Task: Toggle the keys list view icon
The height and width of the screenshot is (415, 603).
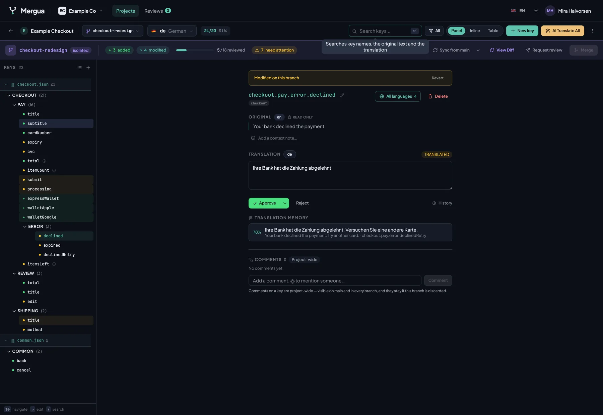Action: coord(79,68)
